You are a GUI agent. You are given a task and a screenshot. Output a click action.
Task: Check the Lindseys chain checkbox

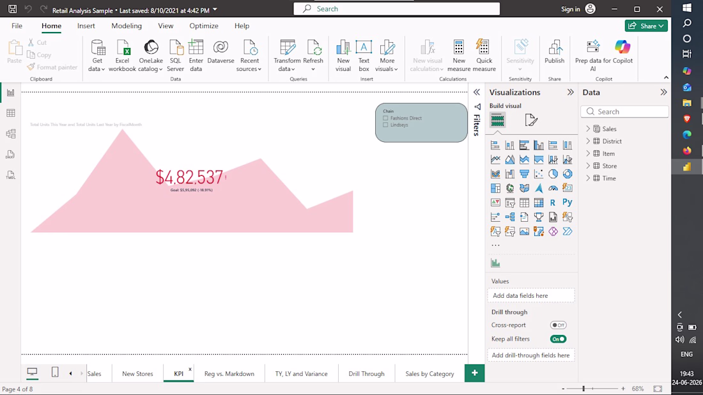tap(385, 125)
